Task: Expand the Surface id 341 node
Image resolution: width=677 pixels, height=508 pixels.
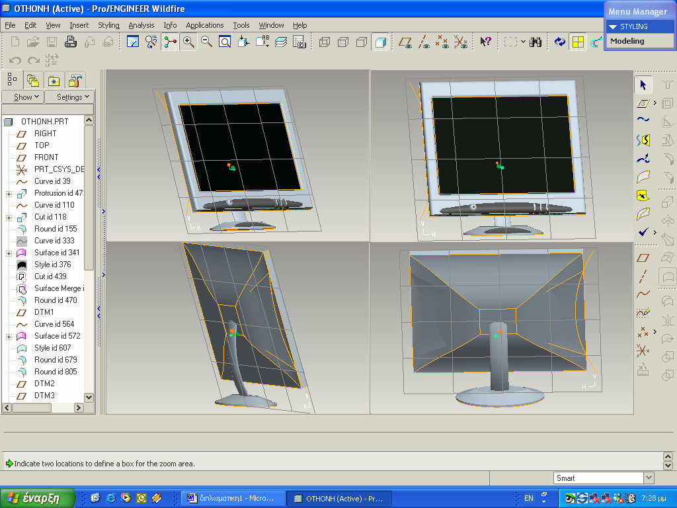Action: tap(9, 253)
